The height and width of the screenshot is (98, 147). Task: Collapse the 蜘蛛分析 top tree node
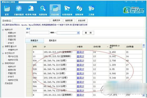(x=3, y=30)
